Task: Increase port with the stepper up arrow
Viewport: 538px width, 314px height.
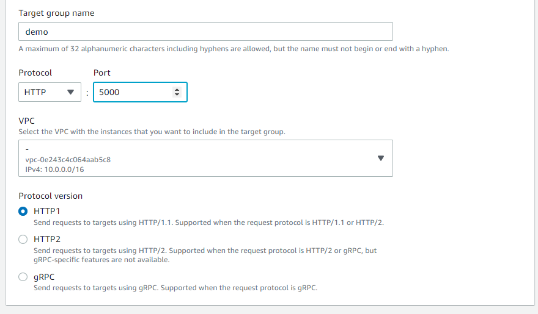Action: tap(177, 90)
